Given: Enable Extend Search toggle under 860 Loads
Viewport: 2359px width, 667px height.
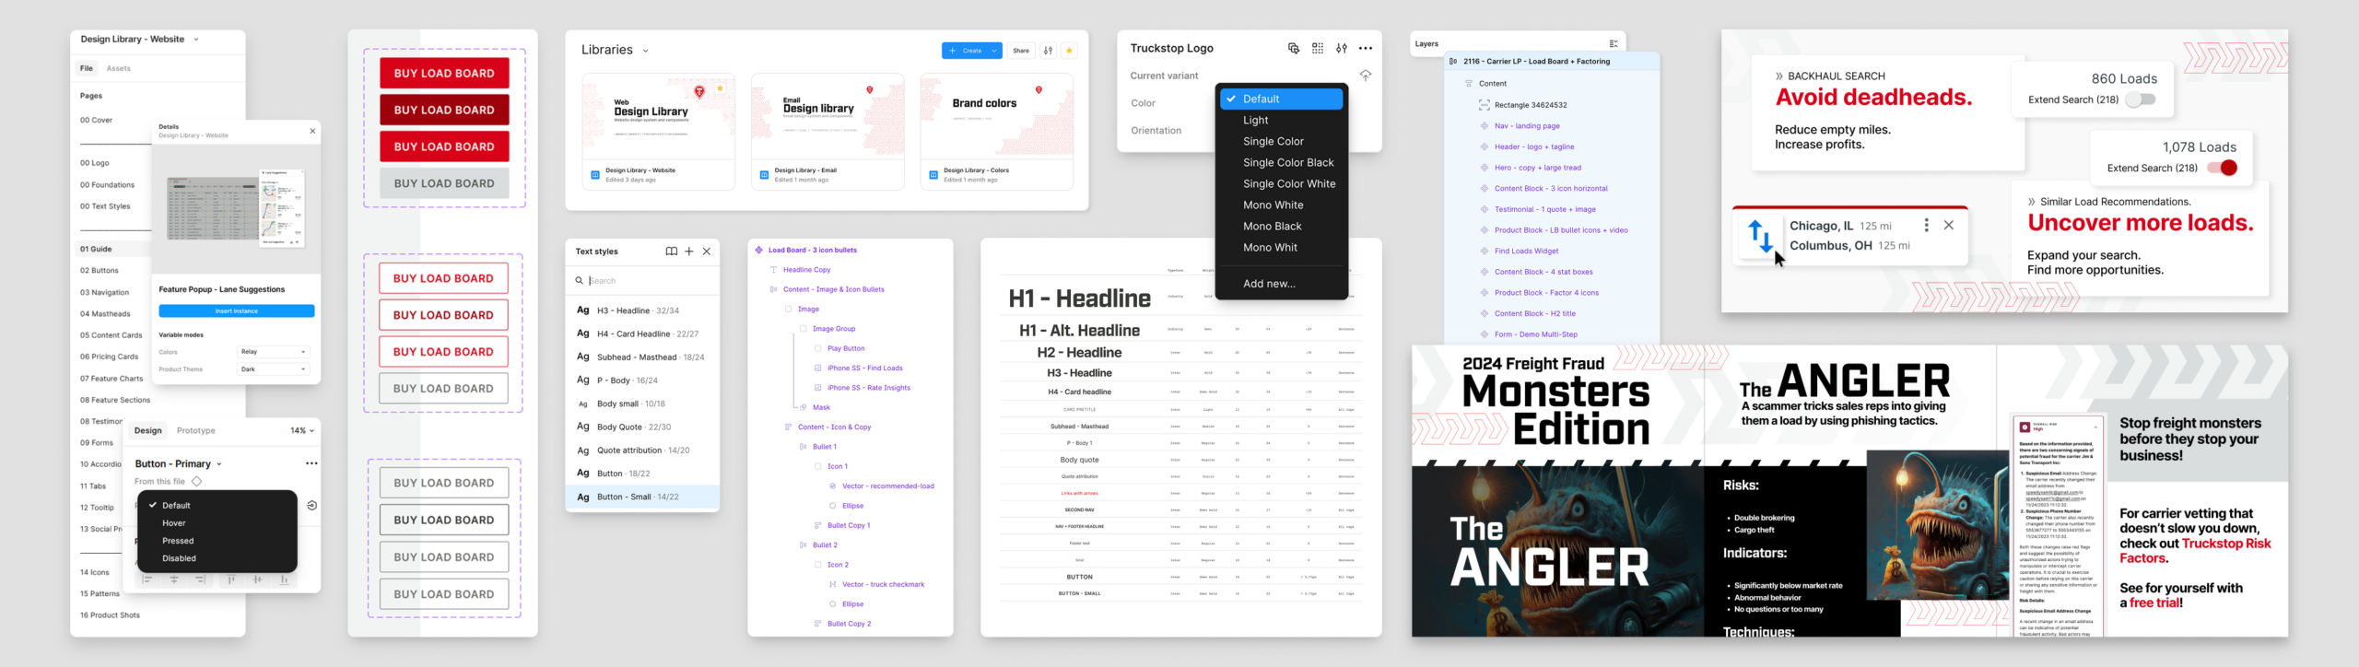Looking at the screenshot, I should coord(2140,99).
